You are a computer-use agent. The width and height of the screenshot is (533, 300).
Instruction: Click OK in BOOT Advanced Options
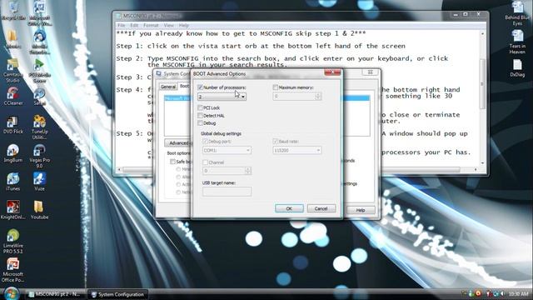tap(289, 208)
